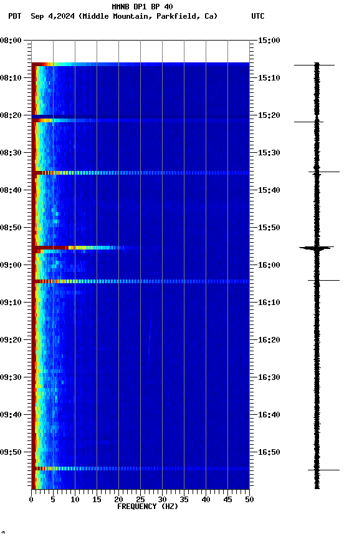Click the '15:50' UTC time label
This screenshot has height=539, width=344.
(269, 228)
